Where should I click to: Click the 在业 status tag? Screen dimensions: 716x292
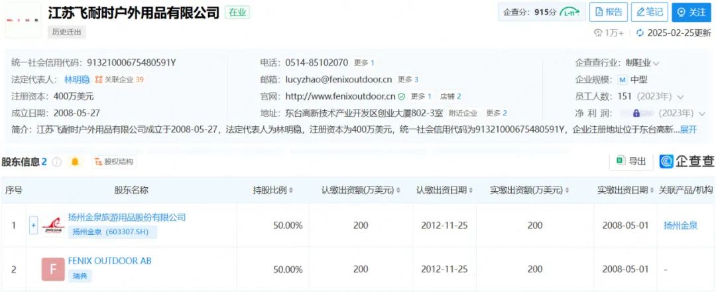coord(237,13)
